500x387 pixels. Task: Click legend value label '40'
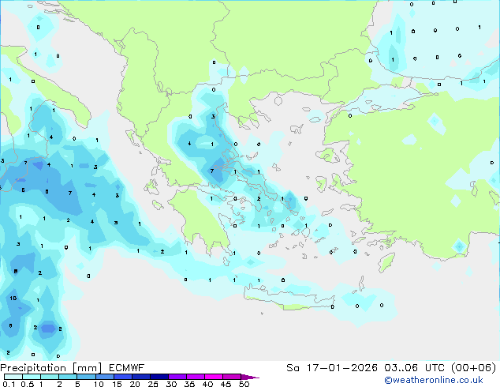tap(207, 384)
